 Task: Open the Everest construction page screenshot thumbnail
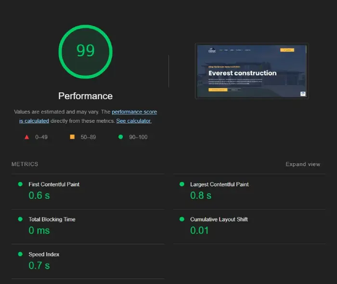[x=251, y=71]
